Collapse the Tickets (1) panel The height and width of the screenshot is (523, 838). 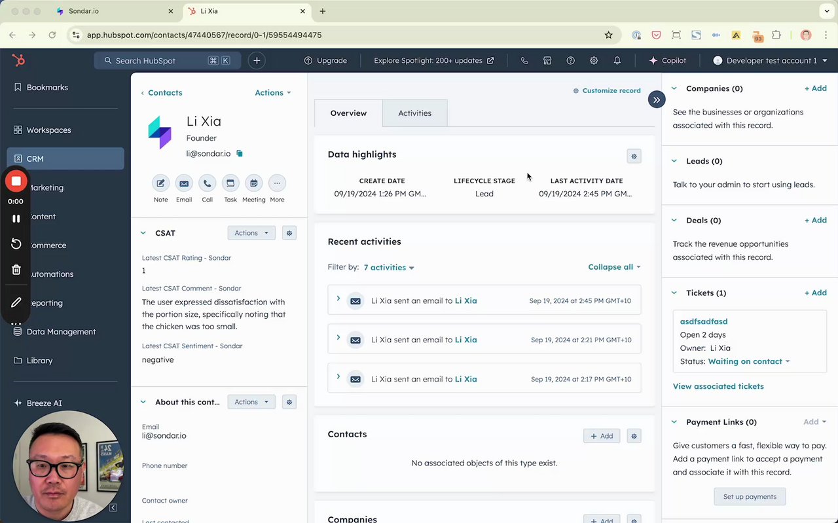click(x=674, y=293)
